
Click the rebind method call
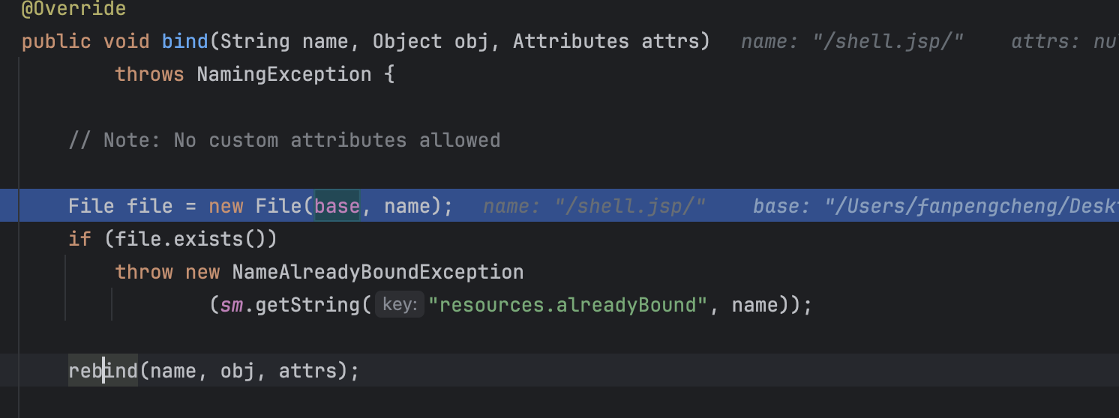click(x=103, y=371)
